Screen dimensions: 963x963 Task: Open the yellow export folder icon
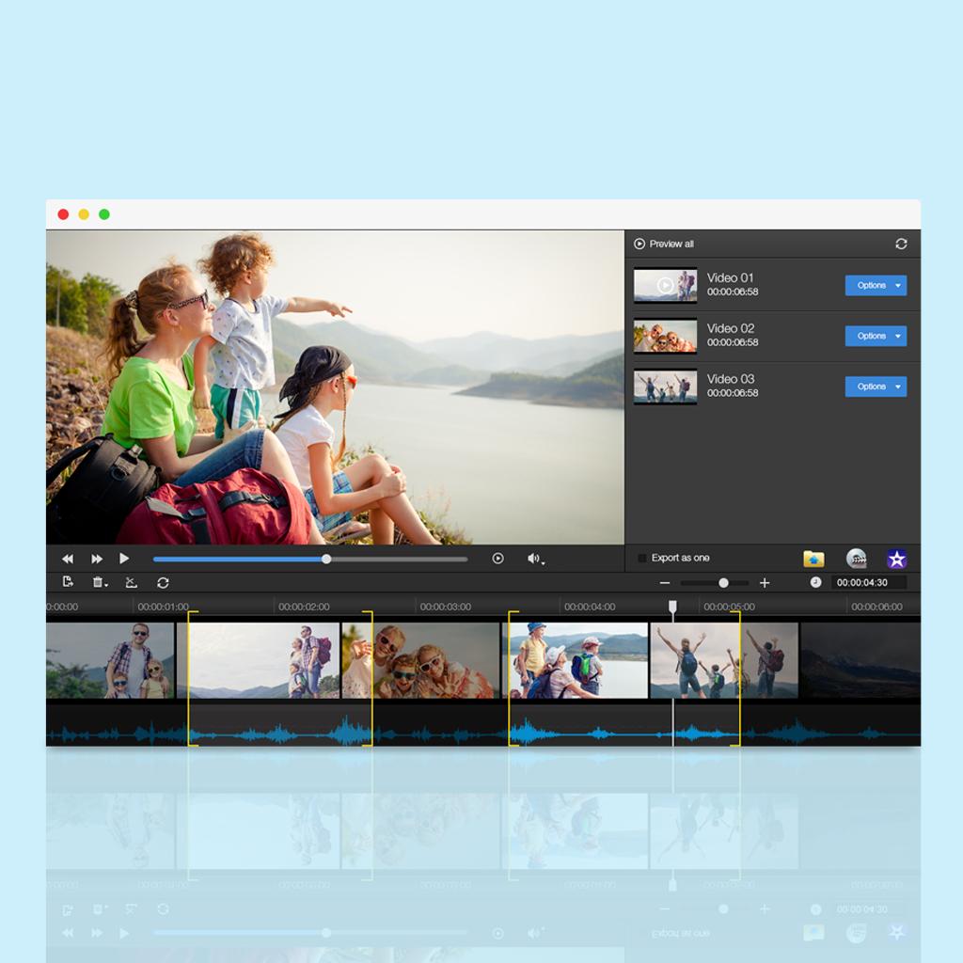[x=813, y=559]
